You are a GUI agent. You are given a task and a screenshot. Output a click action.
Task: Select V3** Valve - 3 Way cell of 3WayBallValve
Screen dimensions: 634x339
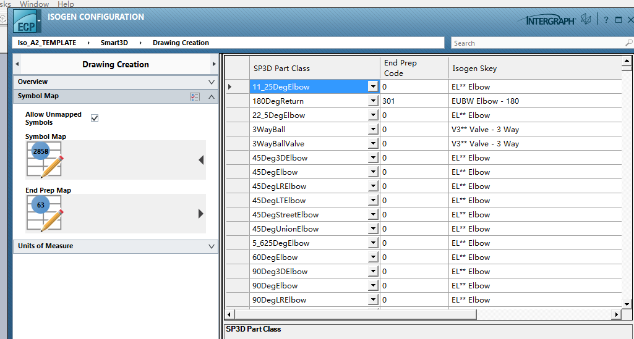tap(535, 144)
